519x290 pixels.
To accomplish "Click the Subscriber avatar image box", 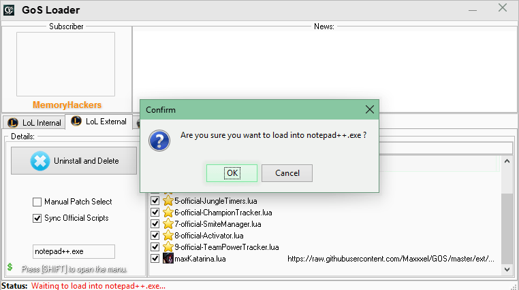I will (x=66, y=65).
